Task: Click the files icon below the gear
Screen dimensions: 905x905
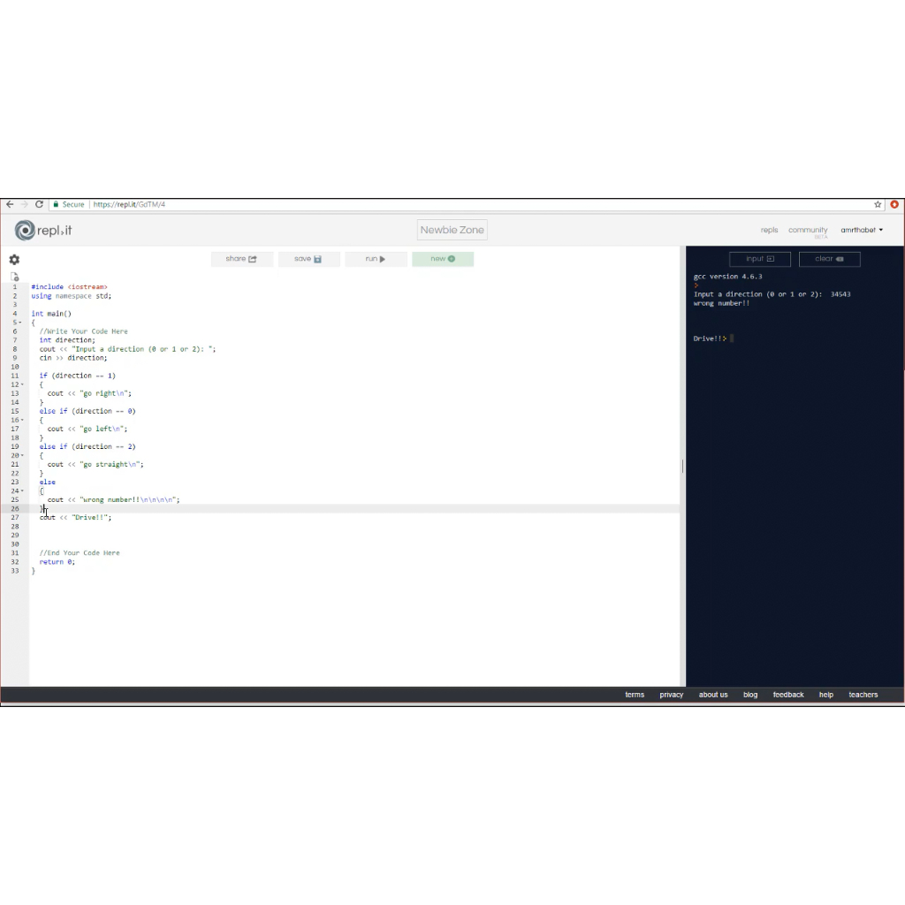Action: (x=14, y=277)
